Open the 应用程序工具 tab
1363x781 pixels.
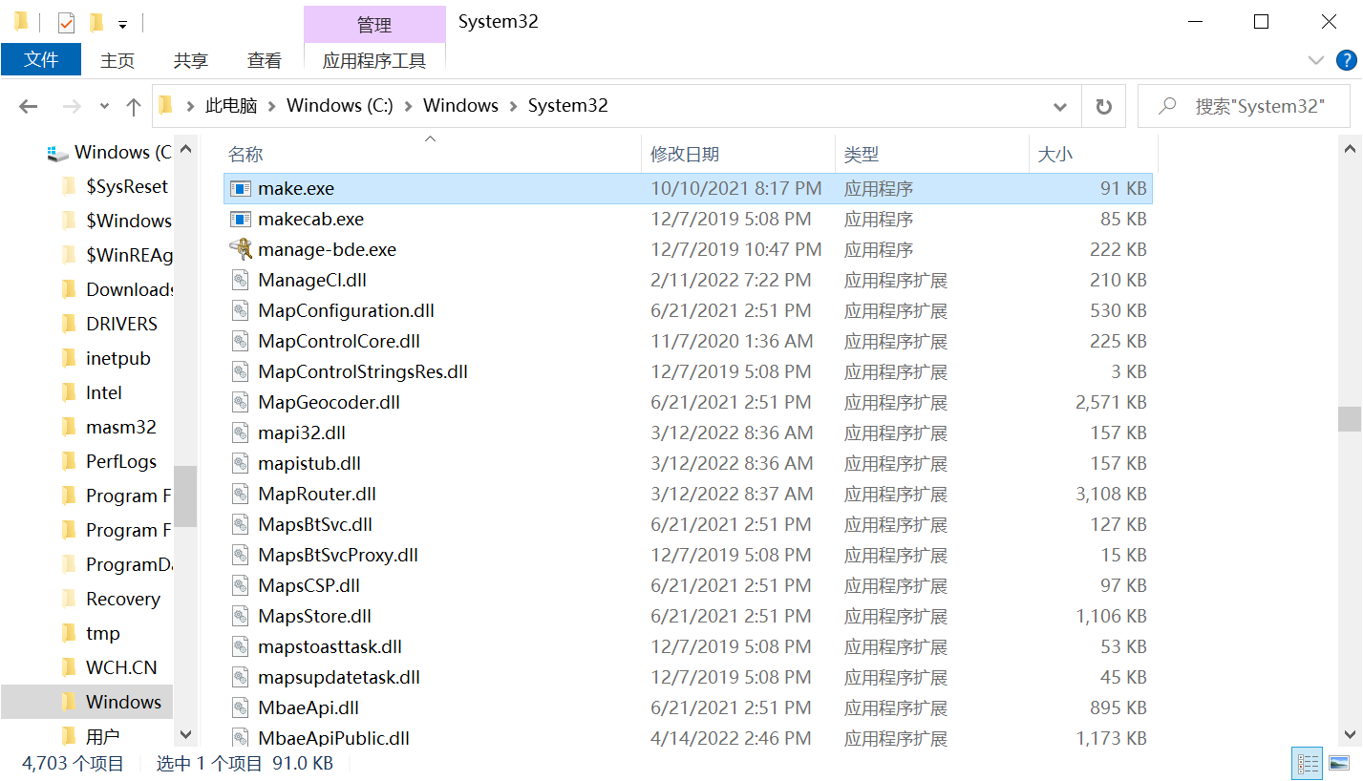click(374, 60)
